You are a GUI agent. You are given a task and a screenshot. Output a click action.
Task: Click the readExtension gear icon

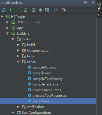pyautogui.click(x=30, y=101)
